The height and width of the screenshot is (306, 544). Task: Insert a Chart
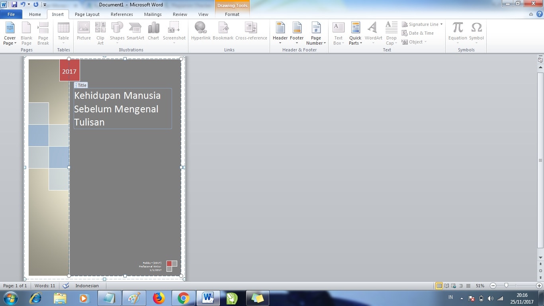(153, 31)
